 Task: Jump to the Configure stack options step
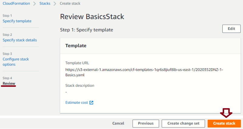click(x=16, y=62)
